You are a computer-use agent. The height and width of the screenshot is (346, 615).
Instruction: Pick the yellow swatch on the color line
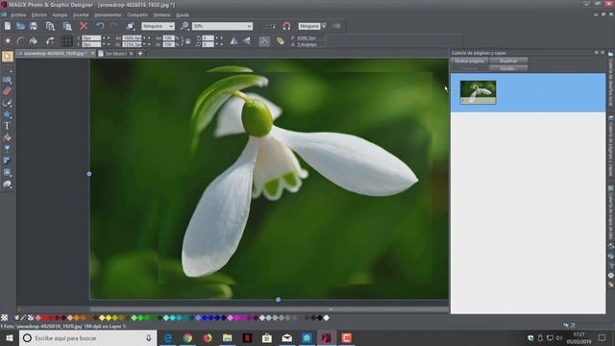point(109,318)
